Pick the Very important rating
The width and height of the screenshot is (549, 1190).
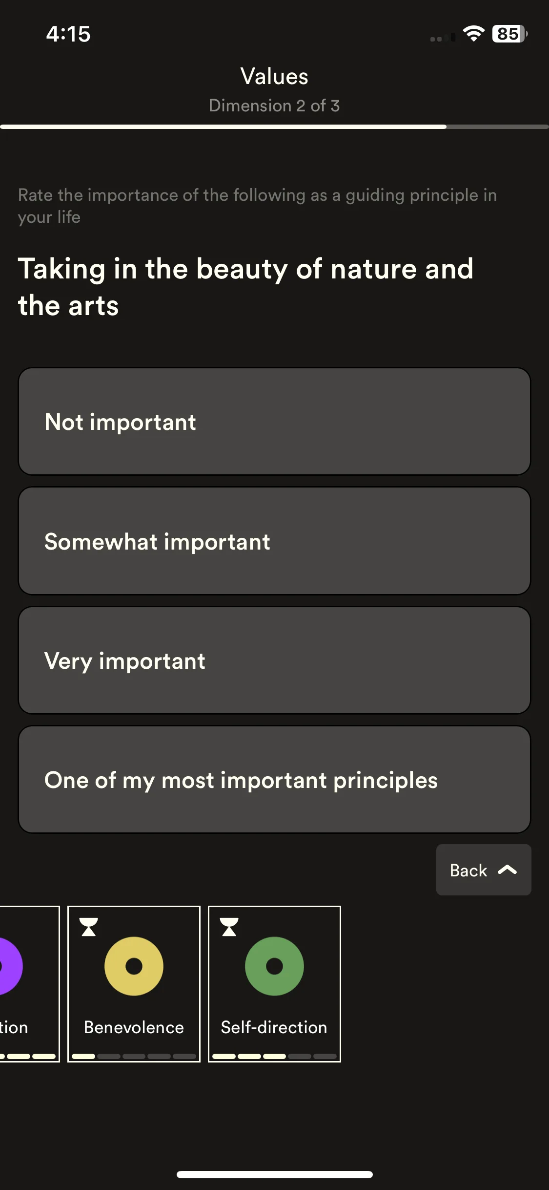click(274, 660)
